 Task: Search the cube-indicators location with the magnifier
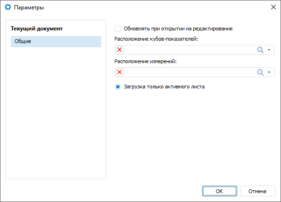tap(260, 50)
